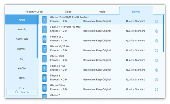The height and width of the screenshot is (104, 170).
Task: Choose the SAMSUNG brand category
Action: 22,39
